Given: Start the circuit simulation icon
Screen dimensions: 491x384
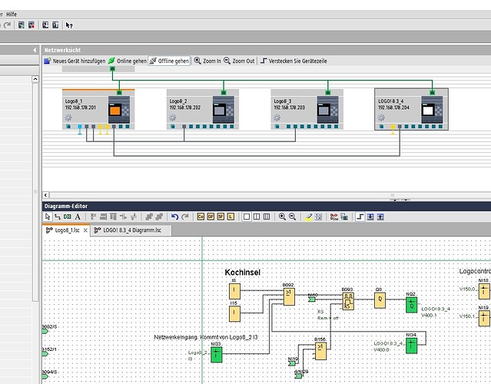Looking at the screenshot, I should [334, 217].
